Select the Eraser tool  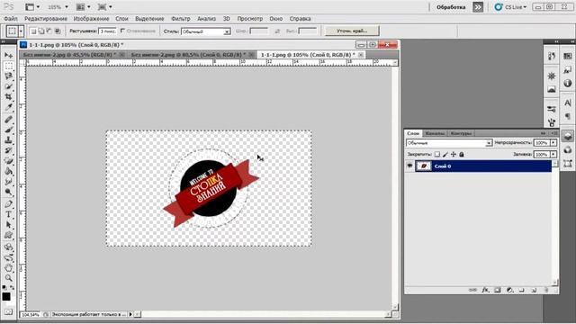click(8, 161)
